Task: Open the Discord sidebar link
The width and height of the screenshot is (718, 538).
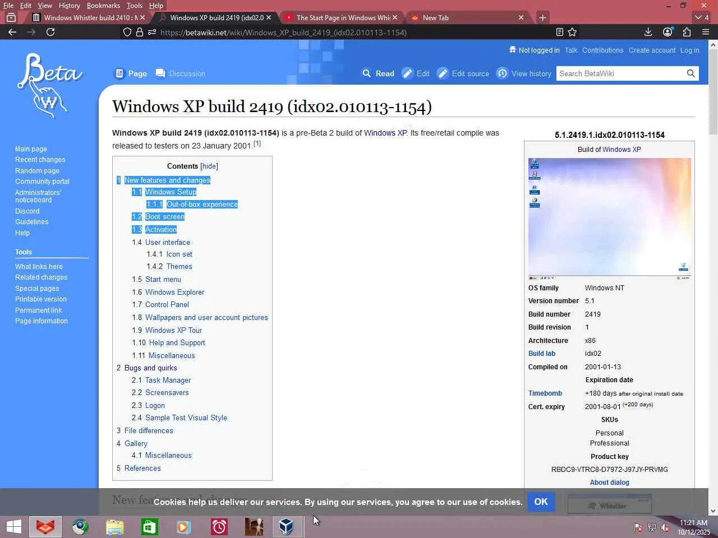Action: [x=27, y=211]
